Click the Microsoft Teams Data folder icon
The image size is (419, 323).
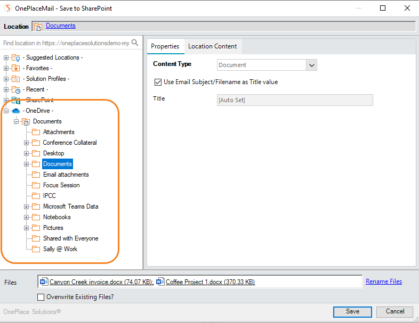click(36, 206)
